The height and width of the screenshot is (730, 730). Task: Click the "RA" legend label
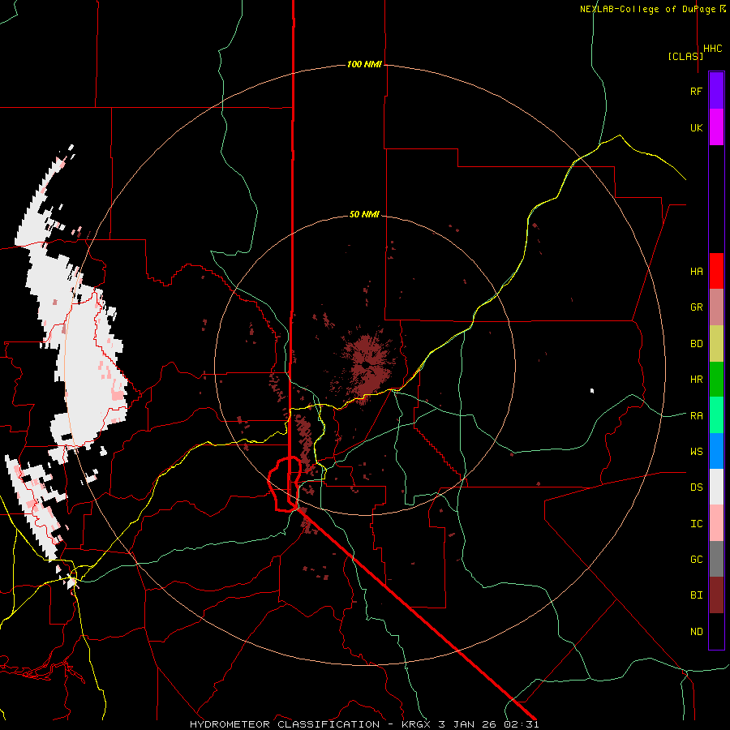point(696,416)
